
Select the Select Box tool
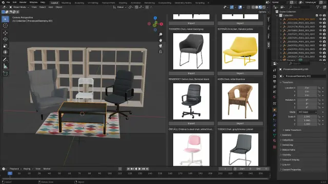6,19
